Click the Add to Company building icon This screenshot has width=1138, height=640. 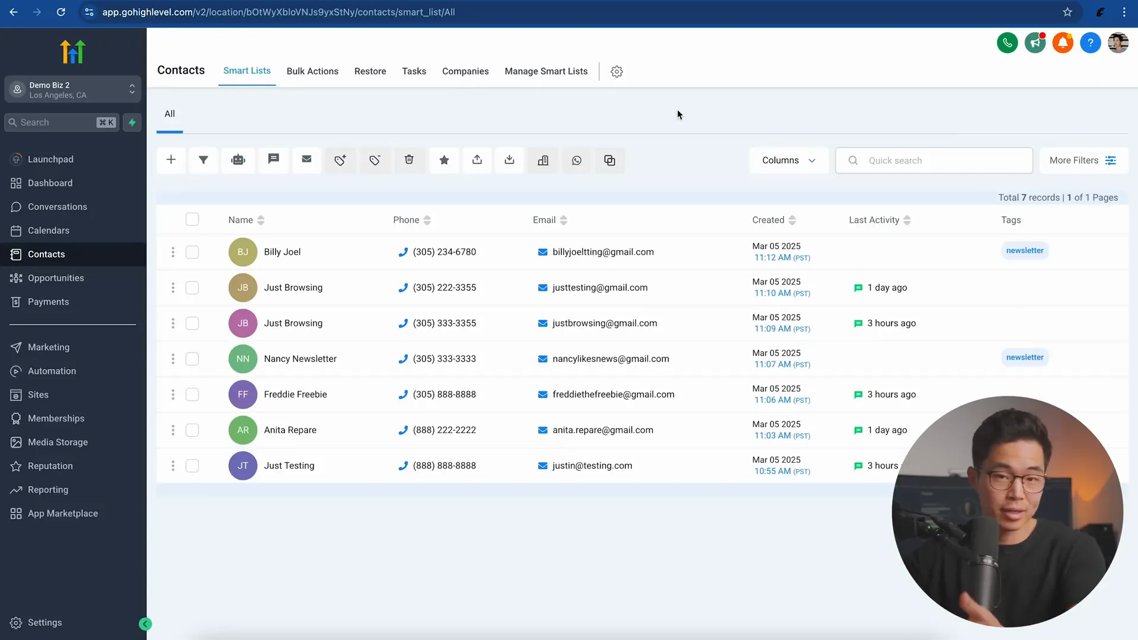[543, 160]
